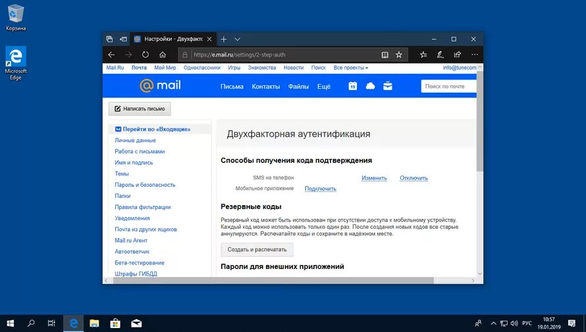Click the horizontal scrollbar thumb

coord(273,281)
